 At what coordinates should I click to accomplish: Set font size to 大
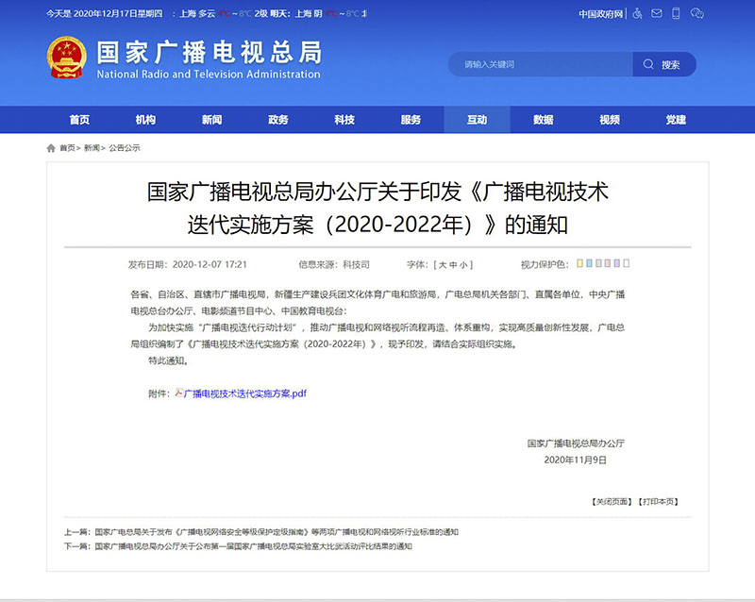443,265
